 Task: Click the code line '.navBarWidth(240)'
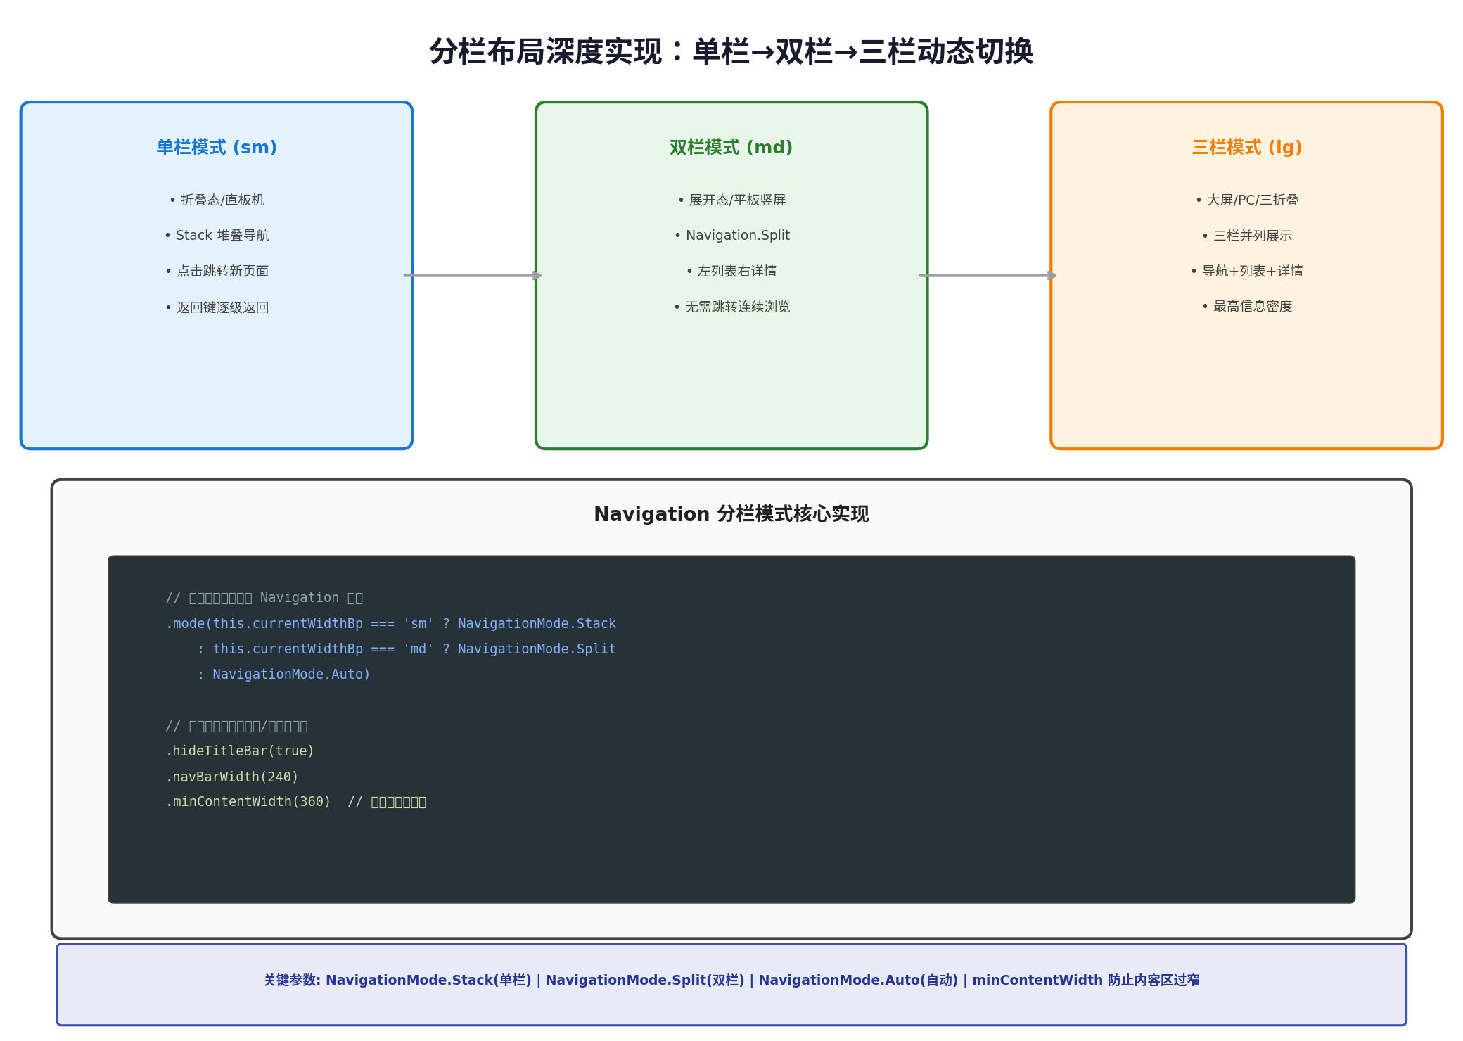[x=232, y=777]
